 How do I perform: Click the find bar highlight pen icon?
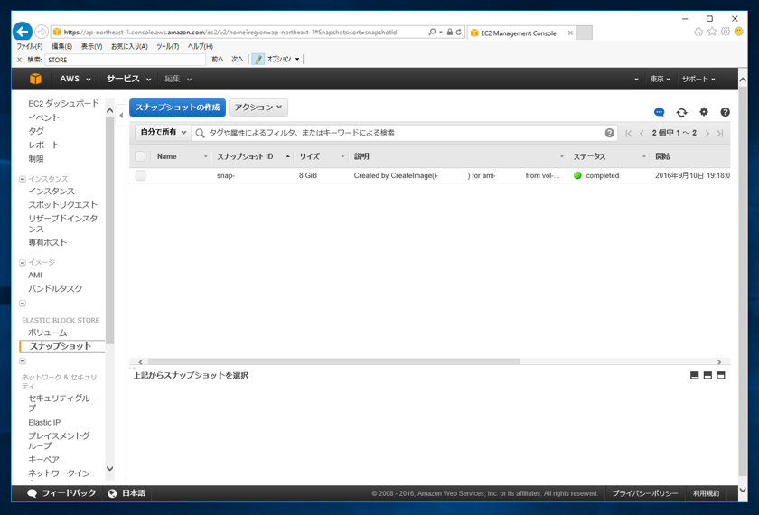coord(258,59)
